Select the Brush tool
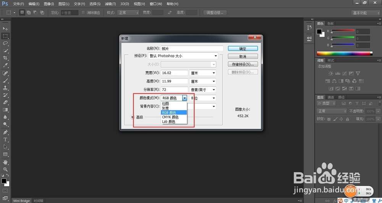Viewport: 382px width, 203px height. [5, 81]
